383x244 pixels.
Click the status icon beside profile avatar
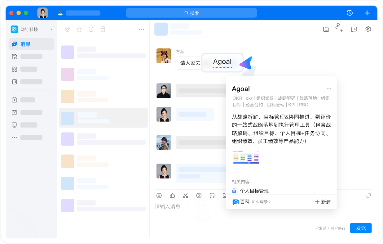pos(60,13)
